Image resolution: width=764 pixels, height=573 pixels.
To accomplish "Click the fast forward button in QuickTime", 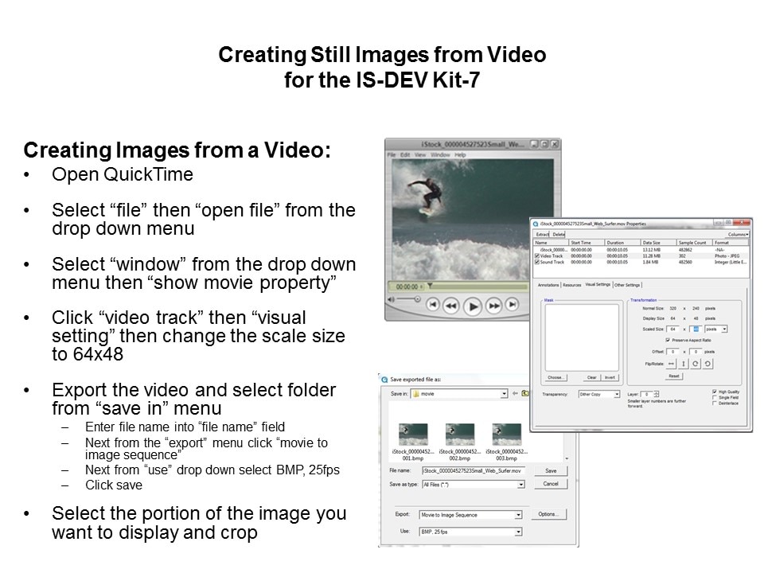I will 493,305.
